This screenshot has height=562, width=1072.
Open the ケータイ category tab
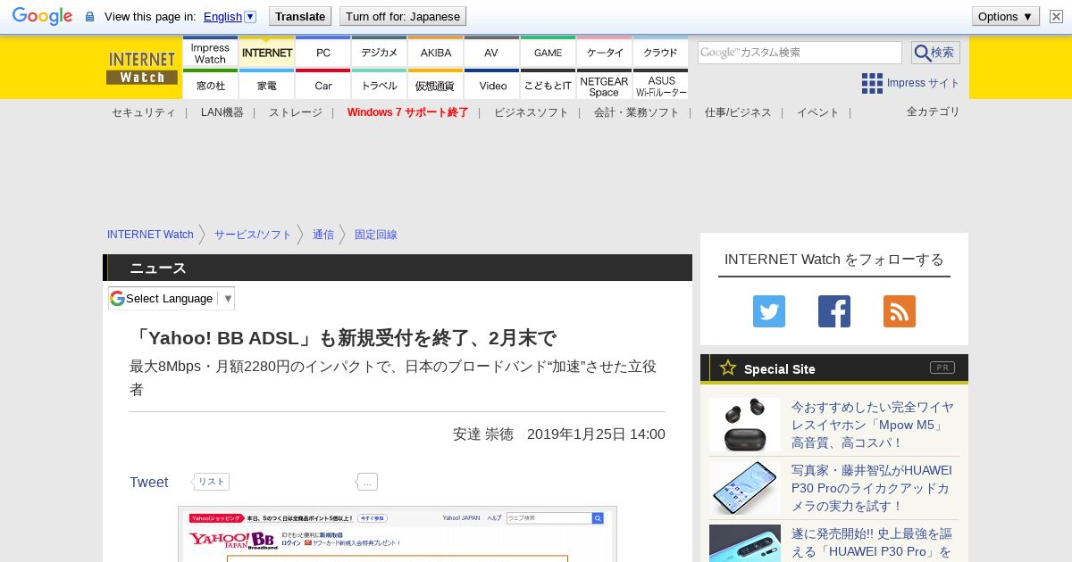coord(605,54)
